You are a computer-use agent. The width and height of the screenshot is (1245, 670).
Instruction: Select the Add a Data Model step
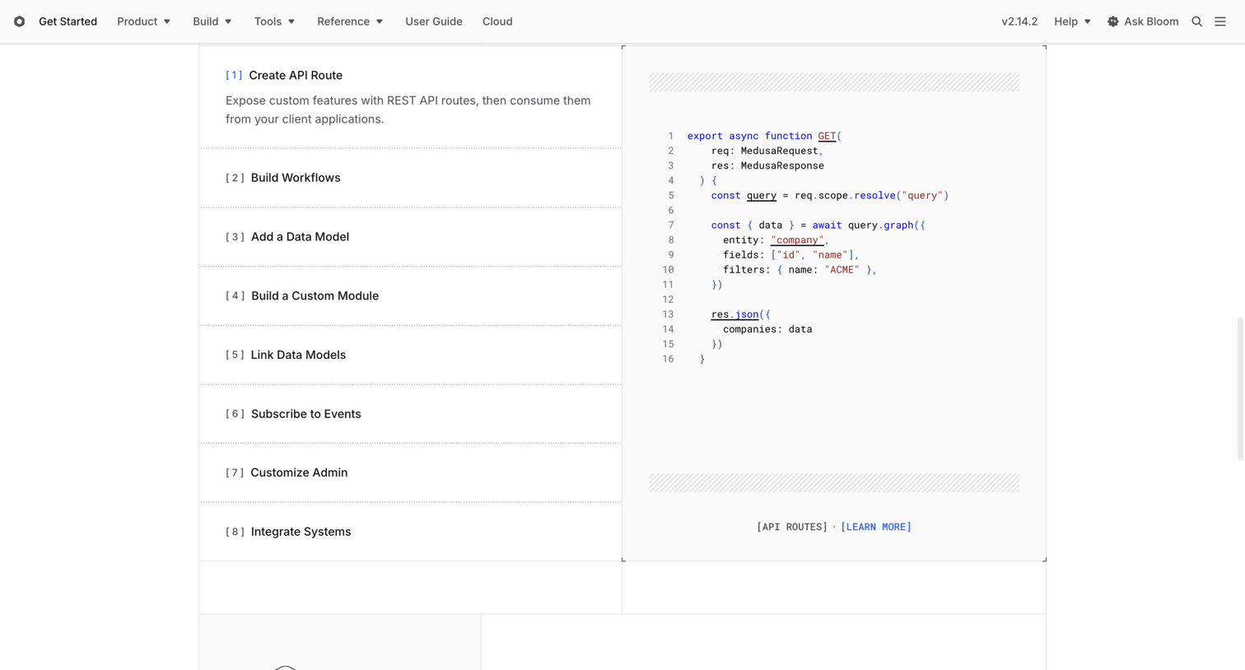[x=410, y=237]
